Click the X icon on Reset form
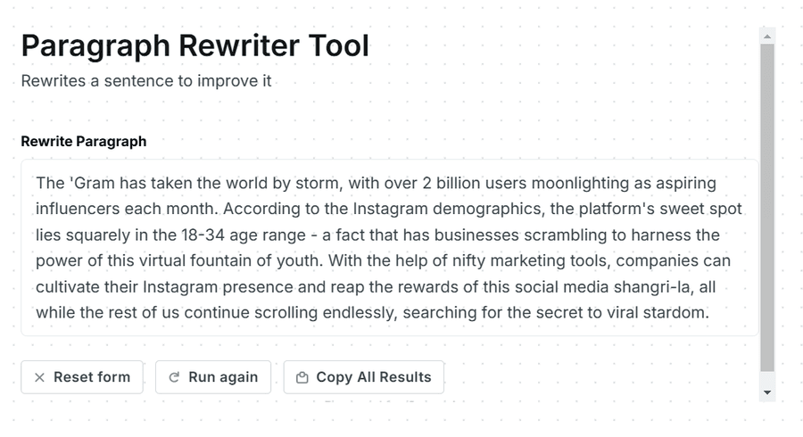The width and height of the screenshot is (803, 437). [x=39, y=377]
